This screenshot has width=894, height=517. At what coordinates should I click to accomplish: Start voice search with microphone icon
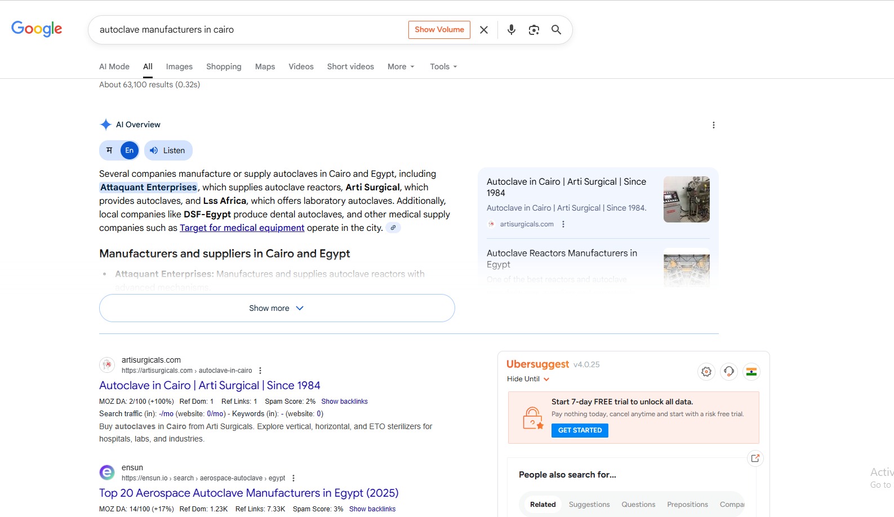[x=512, y=30]
